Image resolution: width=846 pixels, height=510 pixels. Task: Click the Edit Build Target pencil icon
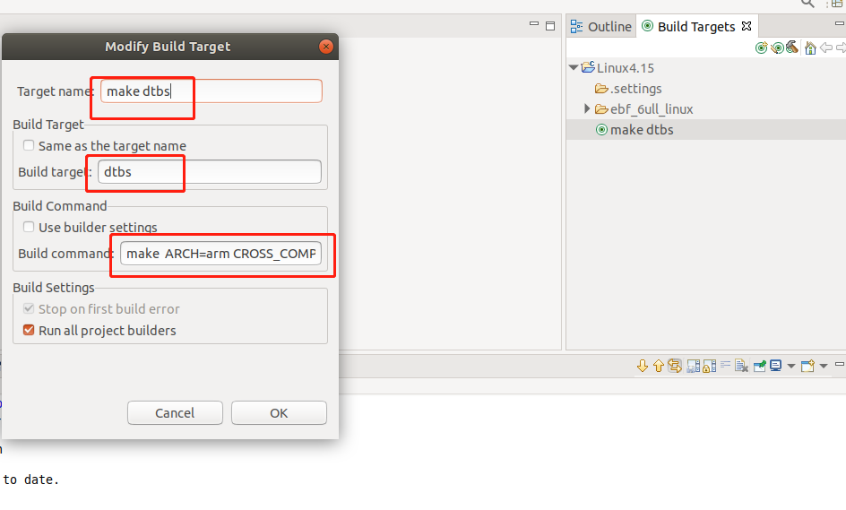(x=777, y=48)
